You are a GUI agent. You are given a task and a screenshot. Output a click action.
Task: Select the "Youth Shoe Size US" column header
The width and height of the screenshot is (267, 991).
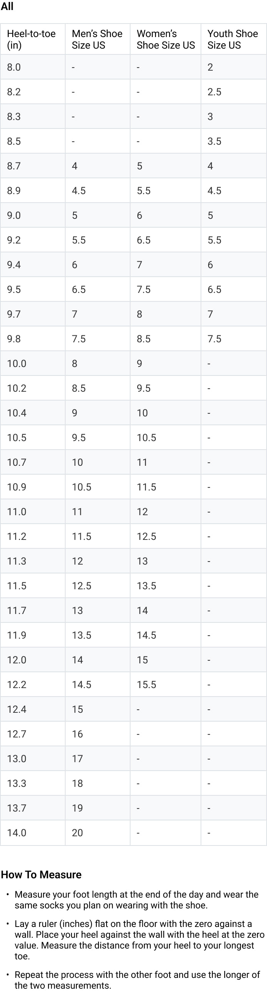(232, 39)
